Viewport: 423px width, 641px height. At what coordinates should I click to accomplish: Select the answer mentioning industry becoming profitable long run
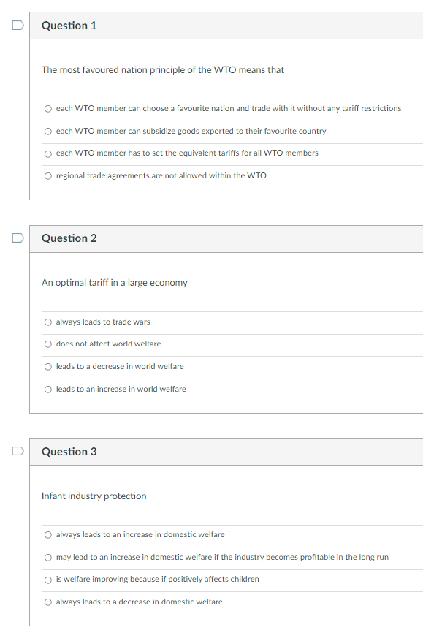pos(47,557)
